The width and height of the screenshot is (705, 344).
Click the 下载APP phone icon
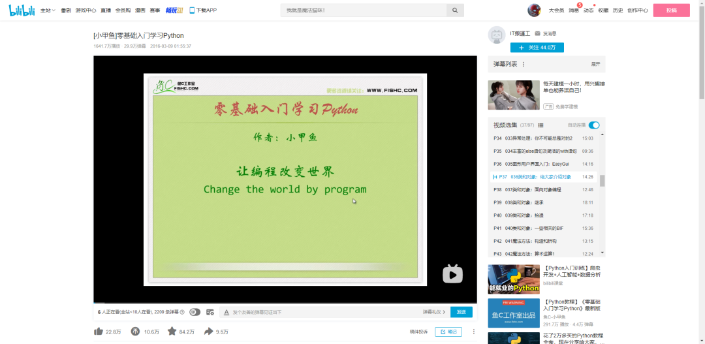192,10
